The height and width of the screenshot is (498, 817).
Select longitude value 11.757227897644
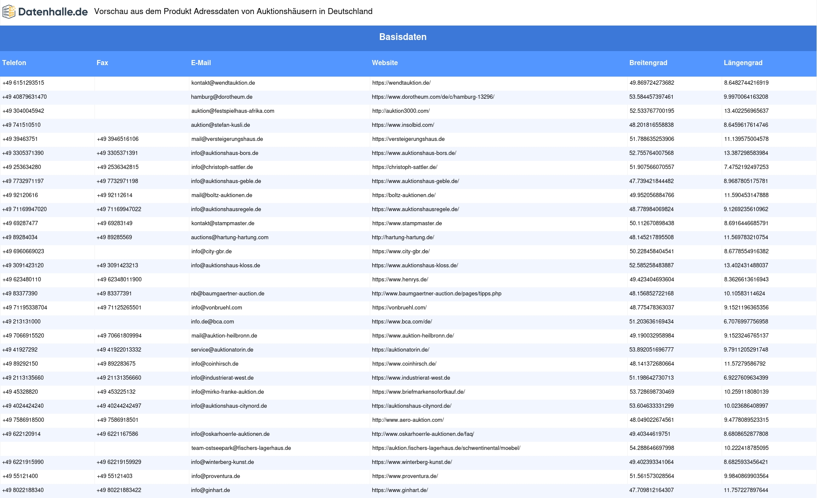(746, 490)
